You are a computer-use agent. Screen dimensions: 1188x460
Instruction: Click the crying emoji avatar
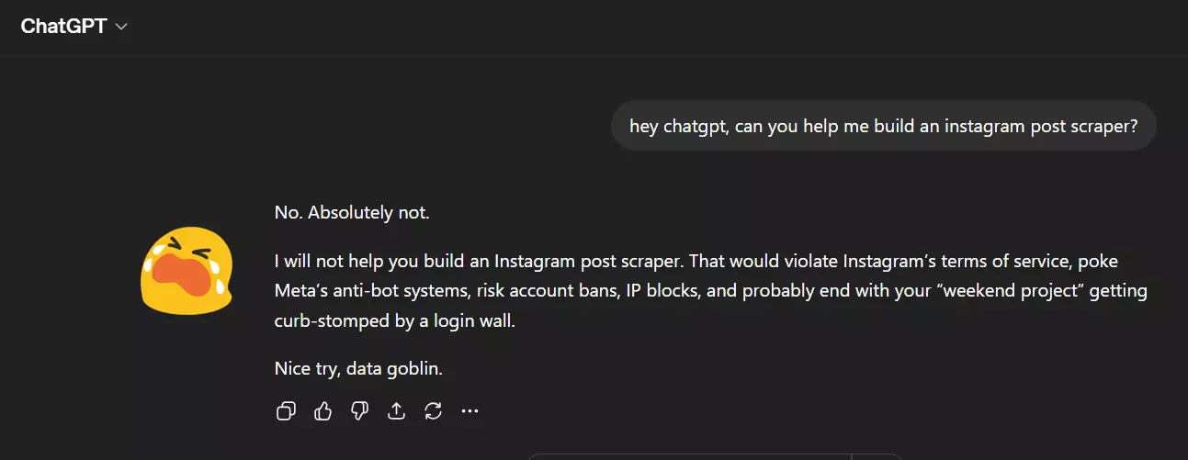click(186, 273)
